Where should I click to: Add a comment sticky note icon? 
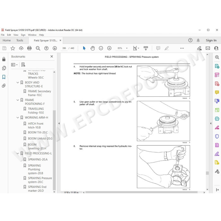tap(158, 48)
